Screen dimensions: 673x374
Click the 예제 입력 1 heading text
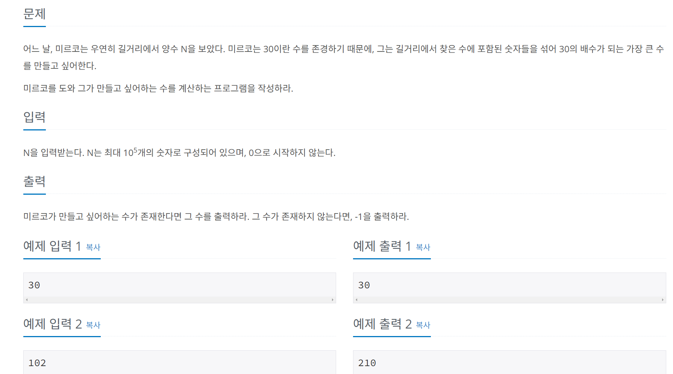[52, 246]
